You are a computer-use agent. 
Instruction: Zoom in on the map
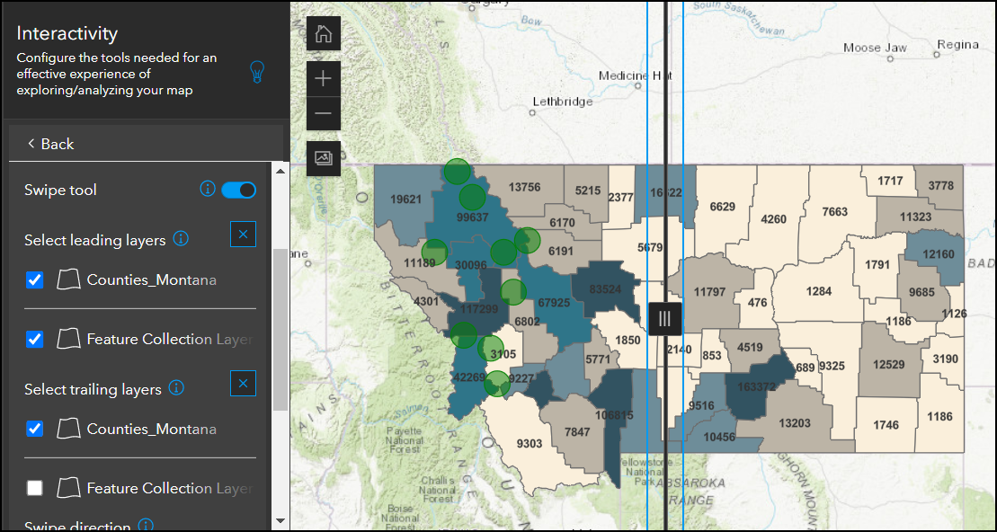click(x=324, y=79)
